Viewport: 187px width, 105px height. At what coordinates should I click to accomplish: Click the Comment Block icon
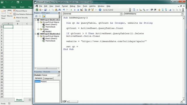[162, 10]
